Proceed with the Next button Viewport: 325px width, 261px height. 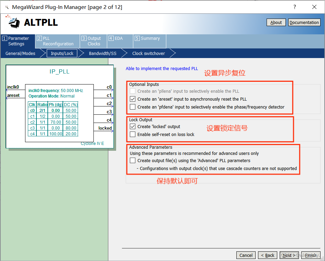[289, 255]
